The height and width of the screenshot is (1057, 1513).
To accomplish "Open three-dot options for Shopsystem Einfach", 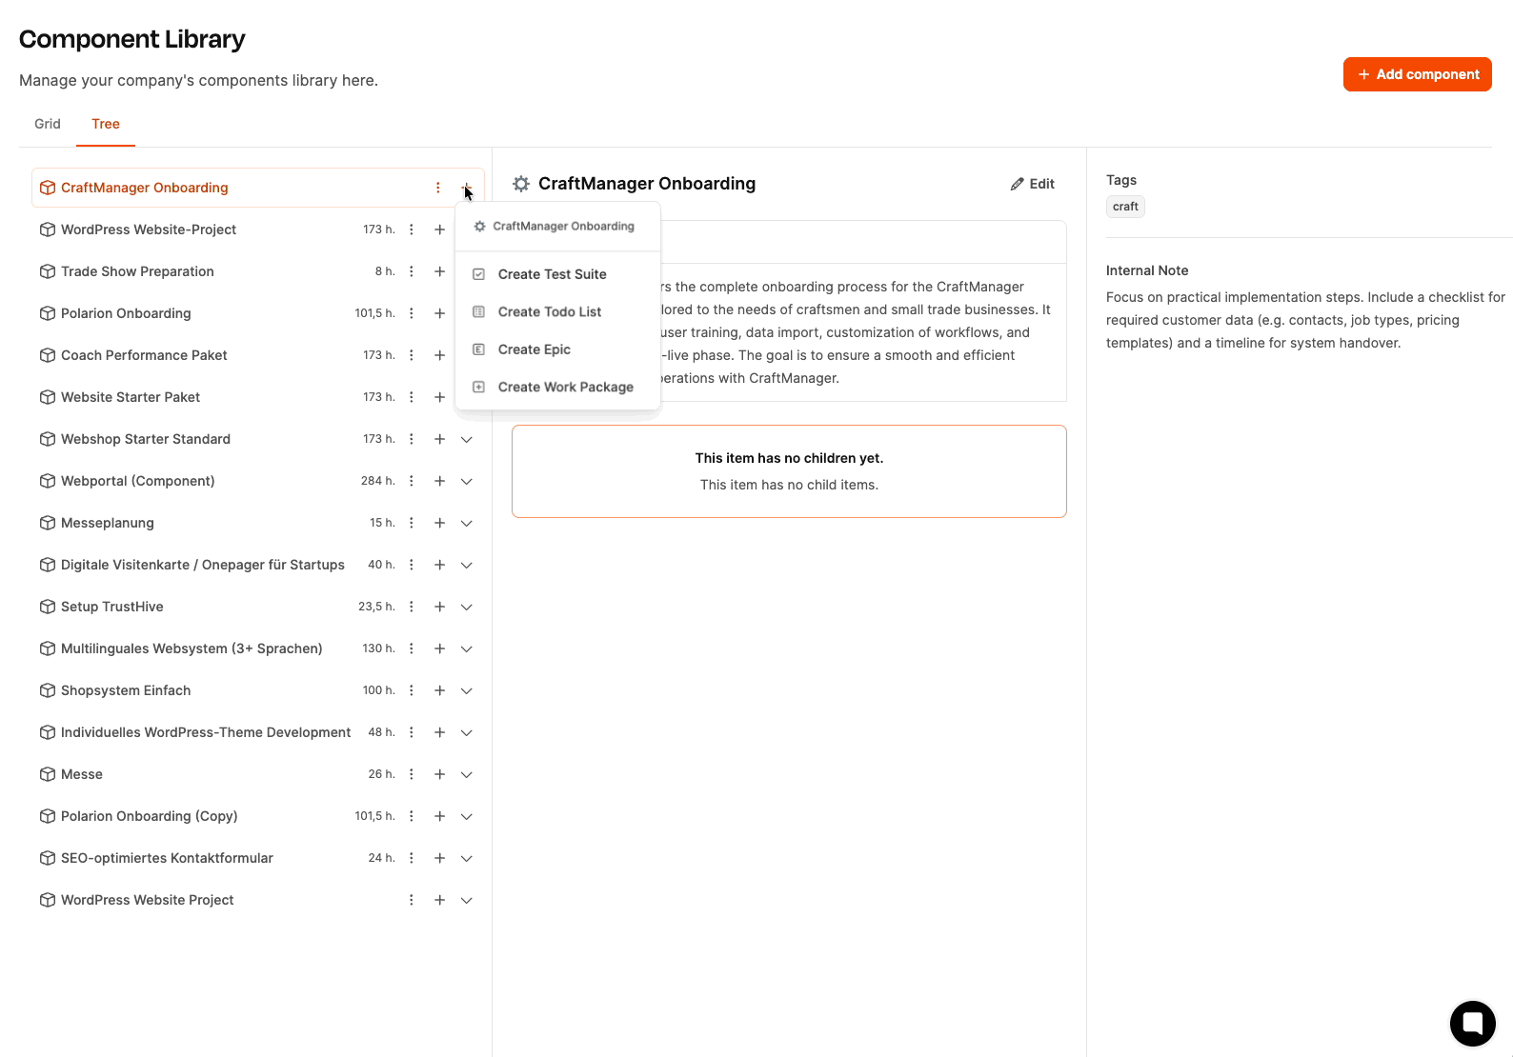I will (412, 690).
